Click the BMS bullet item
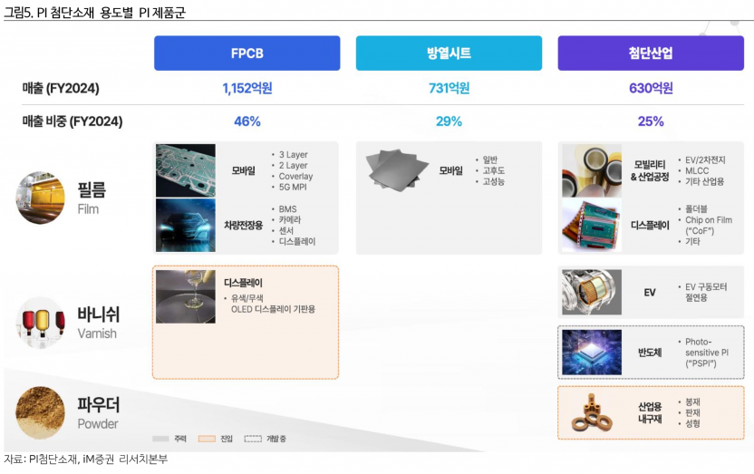Screen dimensions: 754x474 click(x=287, y=209)
